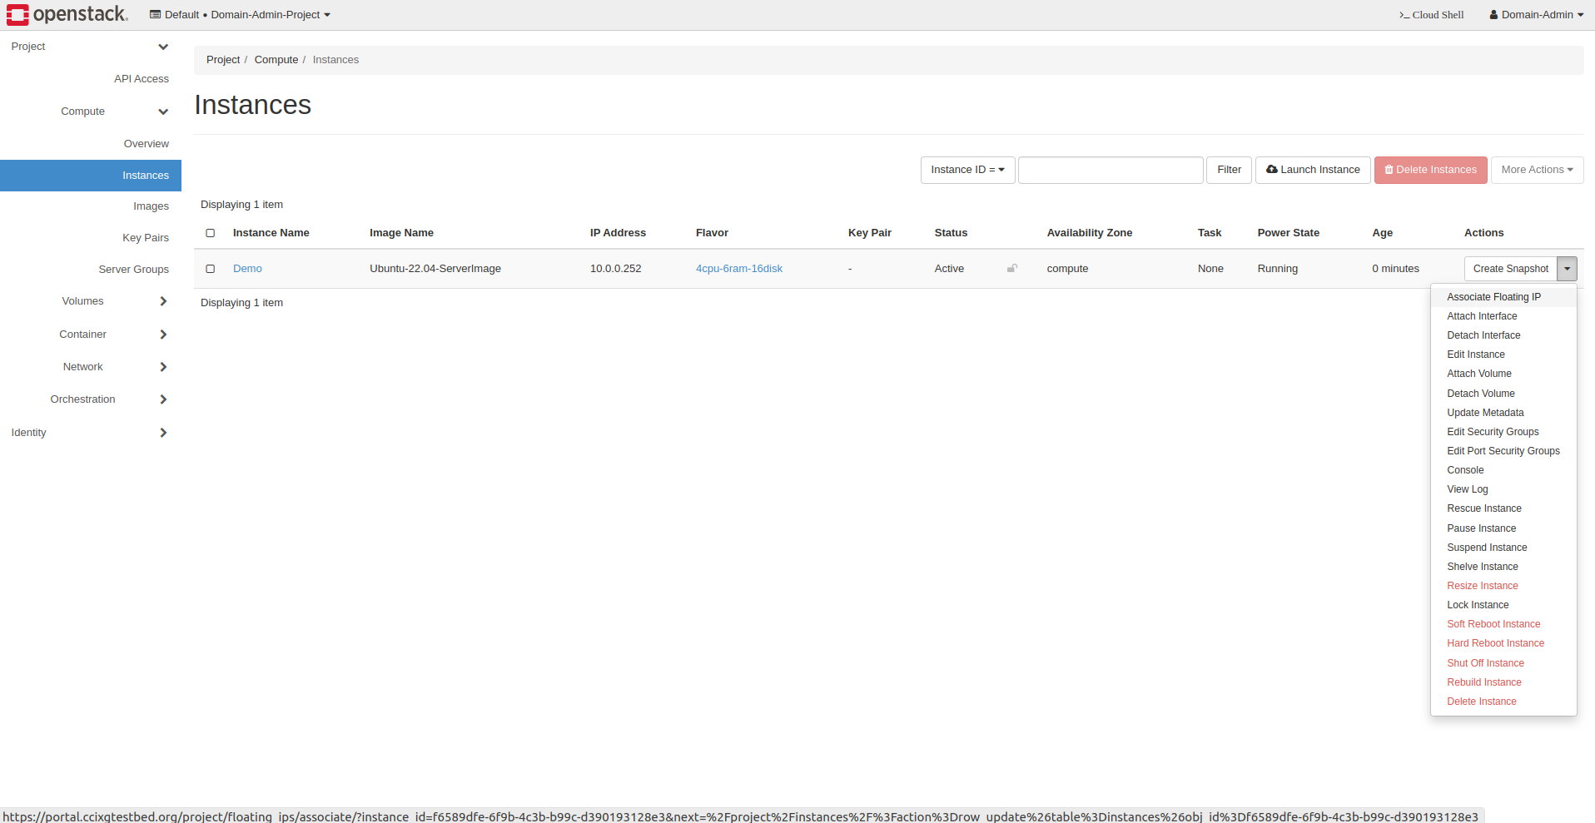Click the OpenStack logo
Screen dimensions: 1595x823
click(x=67, y=14)
